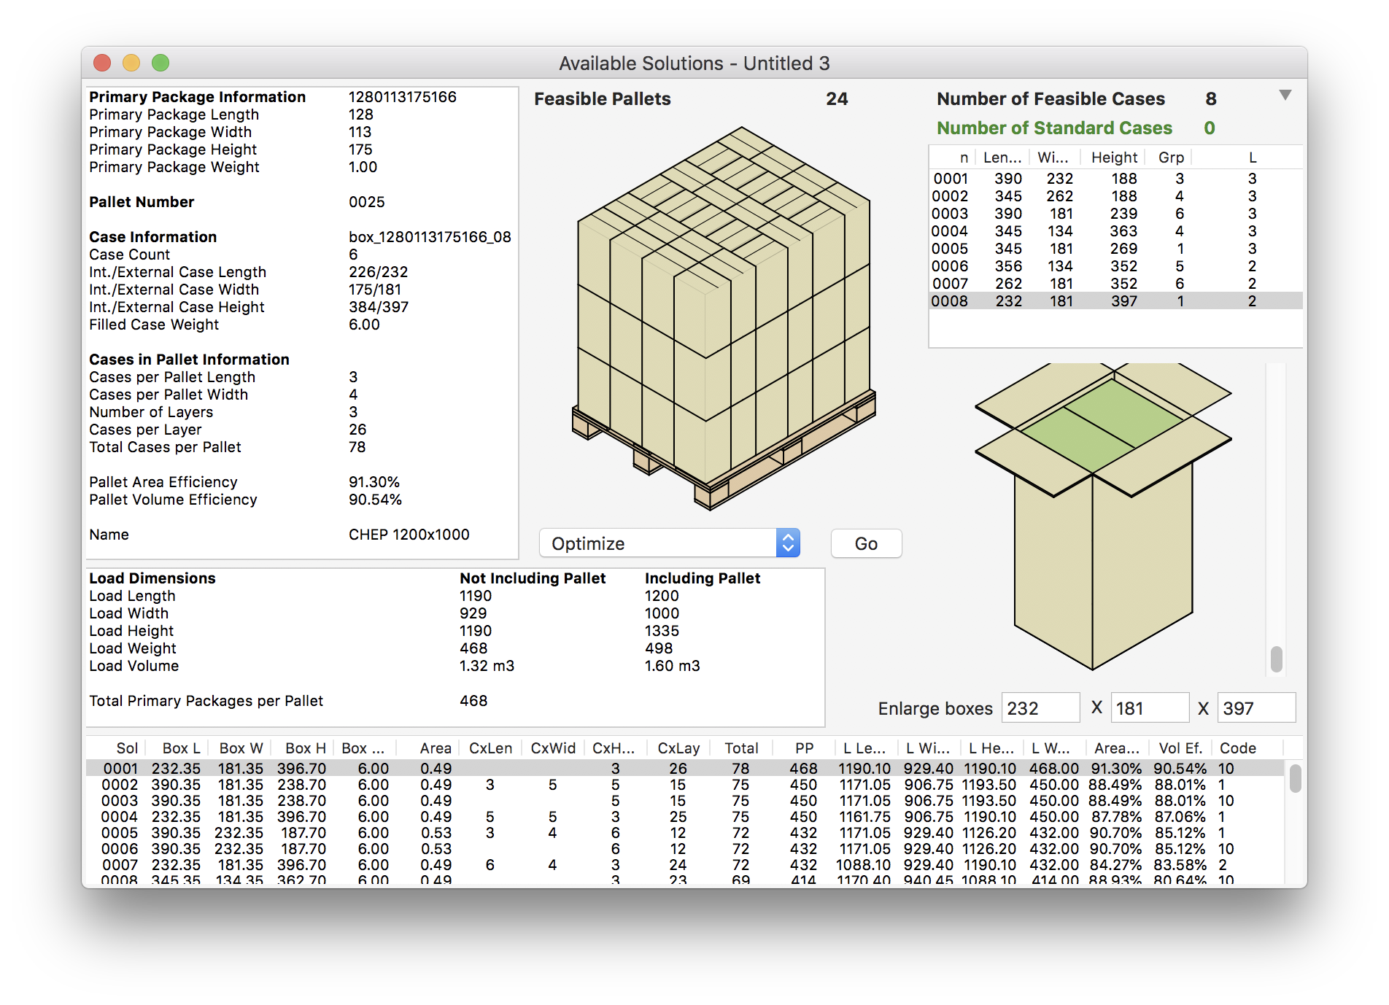Screen dimensions: 1389x1005
Task: Select solution row 0003
Action: pos(684,801)
